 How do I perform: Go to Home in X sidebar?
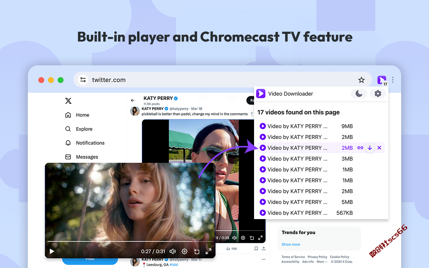(x=77, y=115)
